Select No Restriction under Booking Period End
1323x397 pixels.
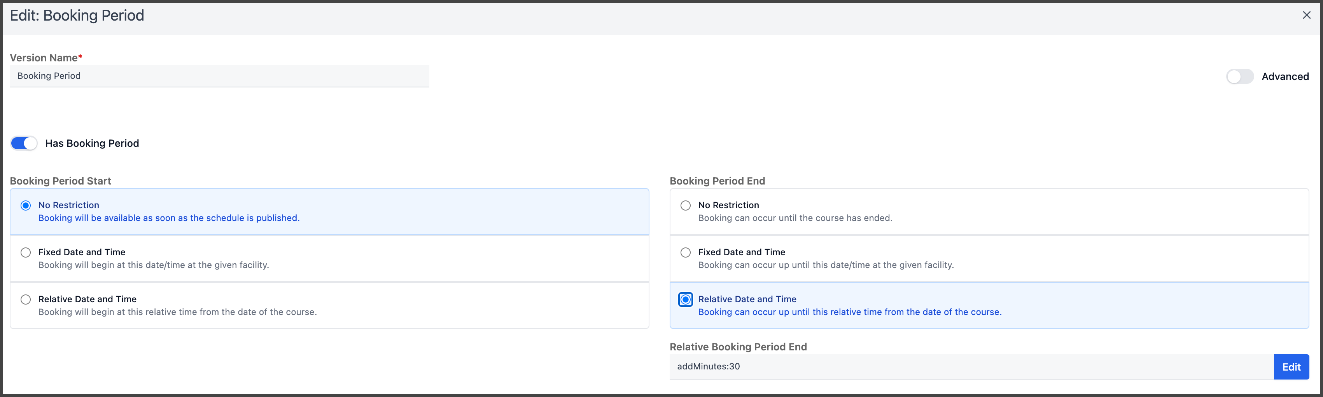point(686,205)
